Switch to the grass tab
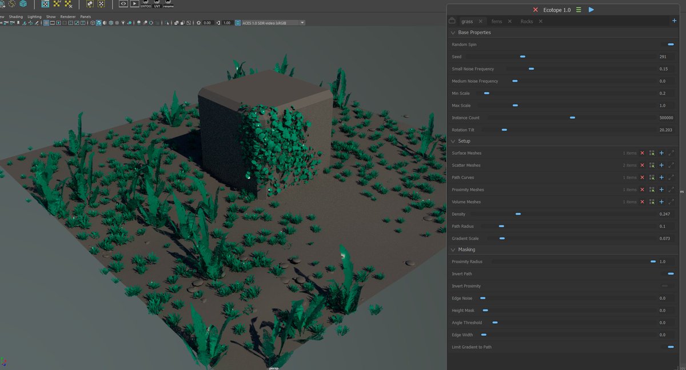This screenshot has width=686, height=370. 467,21
